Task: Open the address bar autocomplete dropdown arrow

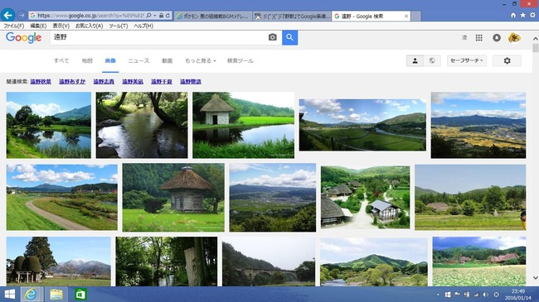Action: coord(155,16)
